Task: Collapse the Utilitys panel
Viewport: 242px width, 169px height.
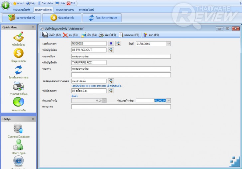Action: click(33, 119)
